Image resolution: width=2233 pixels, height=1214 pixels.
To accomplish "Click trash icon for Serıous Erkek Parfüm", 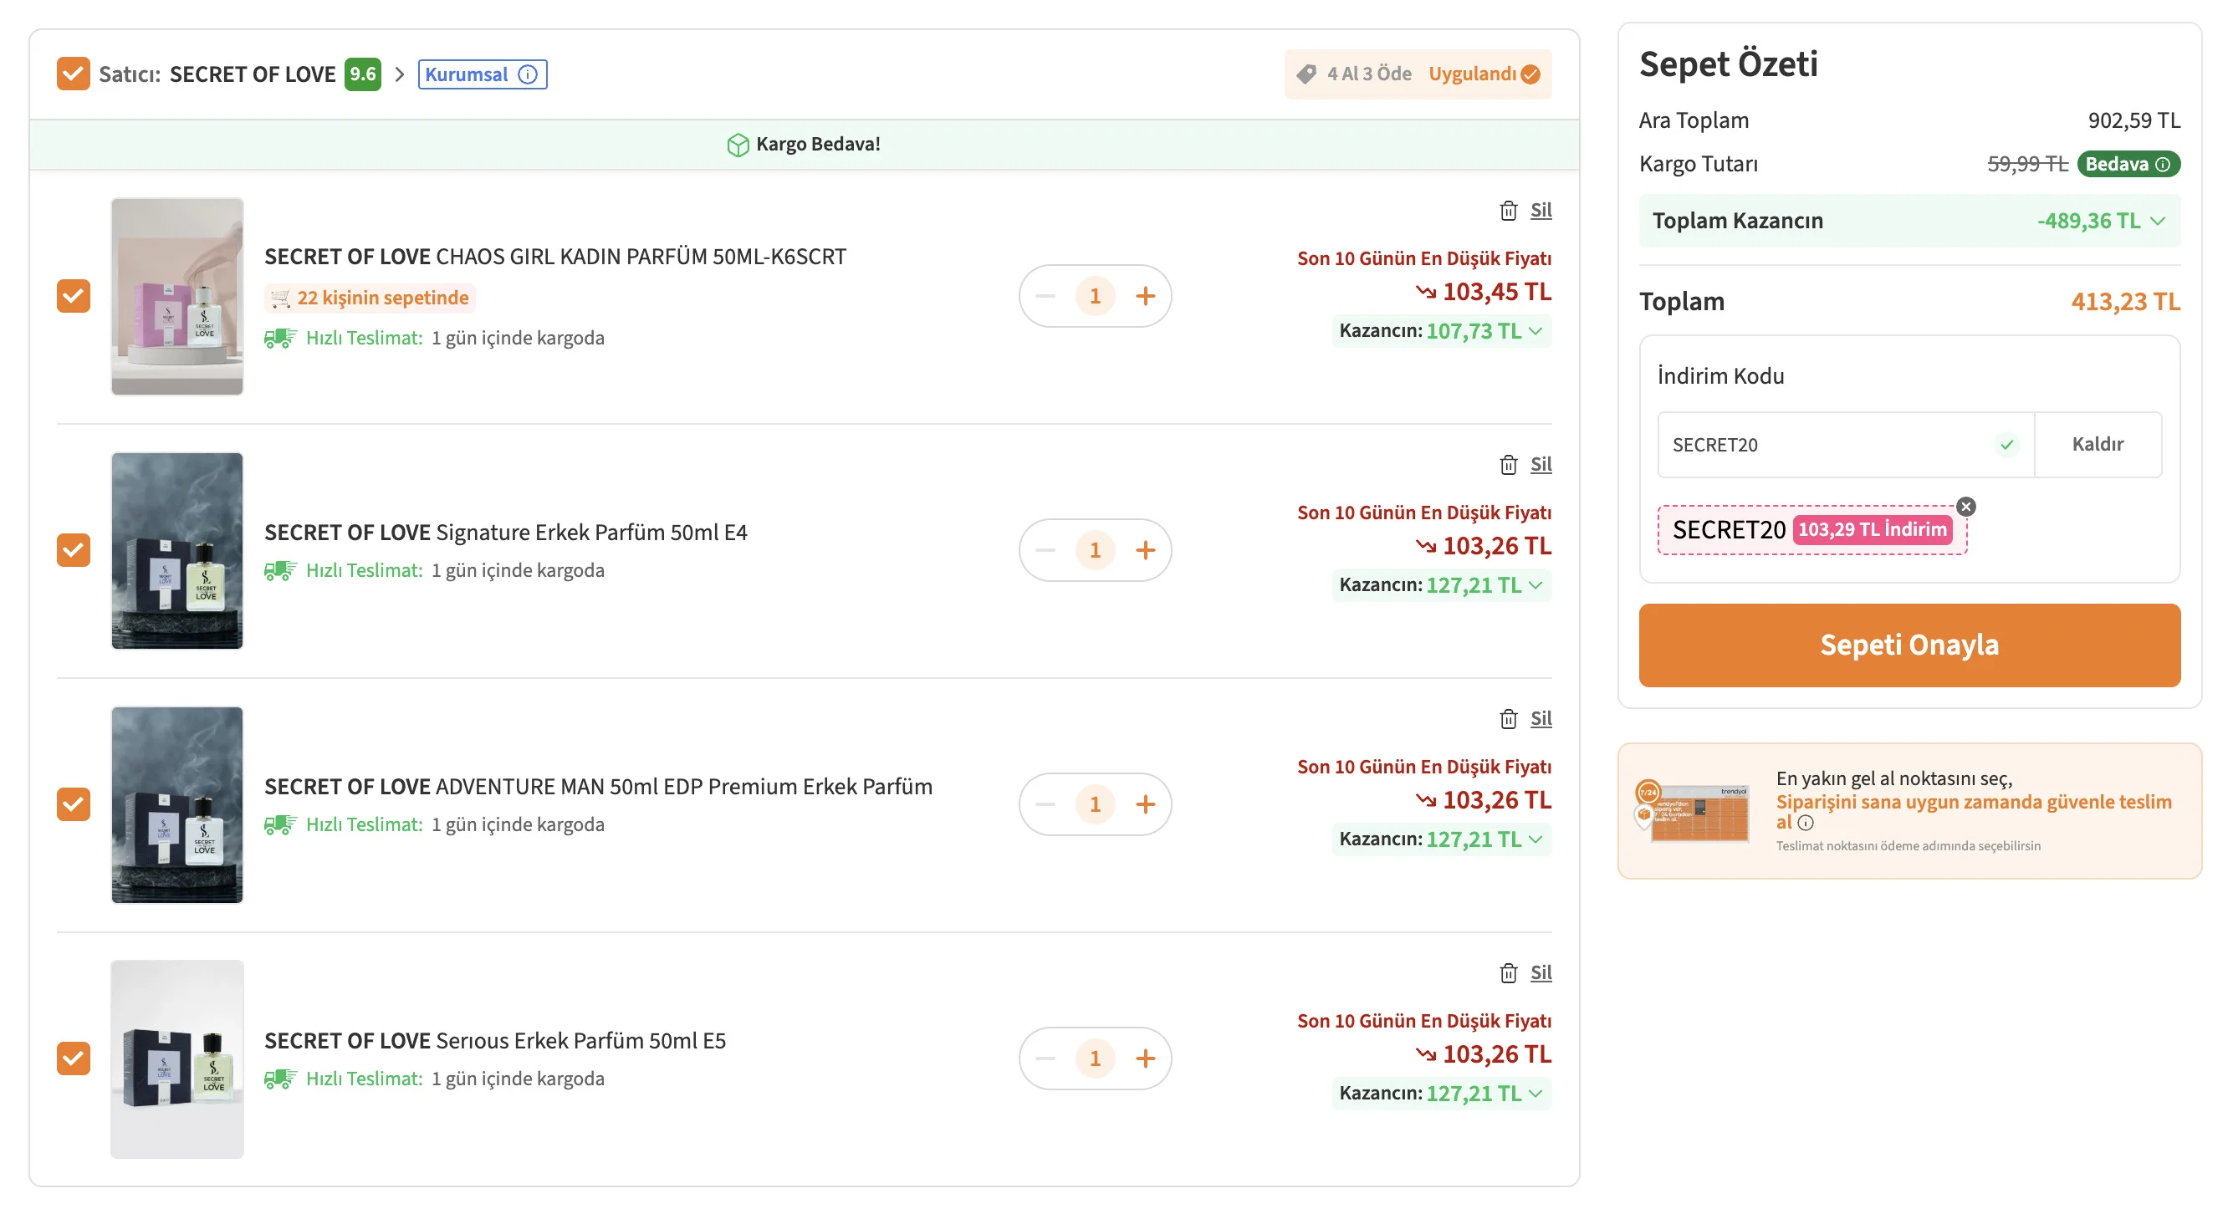I will click(x=1508, y=973).
